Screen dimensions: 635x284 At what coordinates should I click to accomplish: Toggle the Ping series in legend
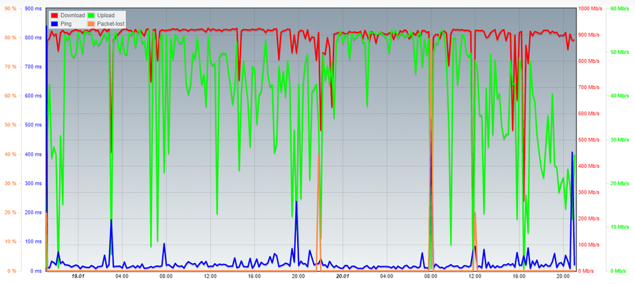(62, 24)
